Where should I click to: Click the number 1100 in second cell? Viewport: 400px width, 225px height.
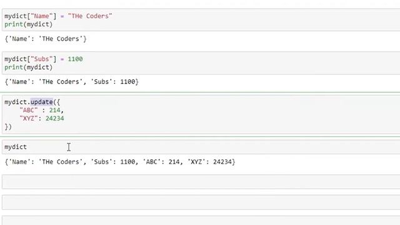[x=75, y=59]
